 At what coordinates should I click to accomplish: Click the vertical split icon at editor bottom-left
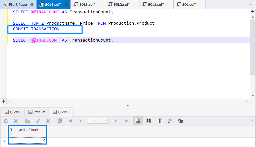(3, 101)
